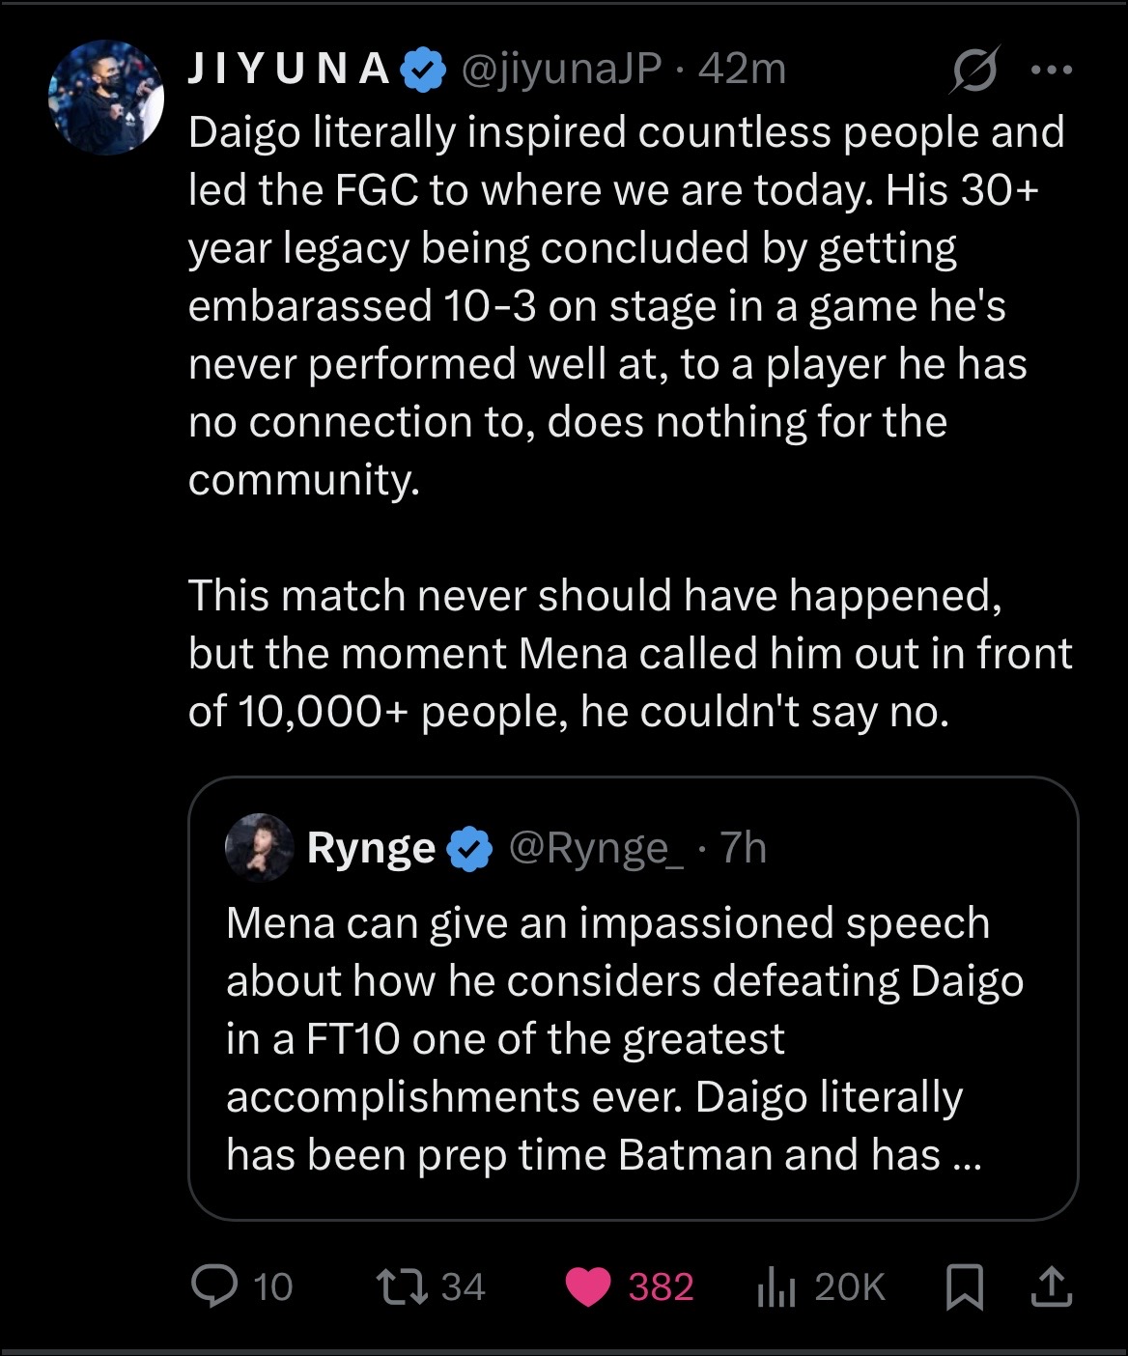Open the view analytics bar icon
The width and height of the screenshot is (1128, 1356).
(775, 1286)
